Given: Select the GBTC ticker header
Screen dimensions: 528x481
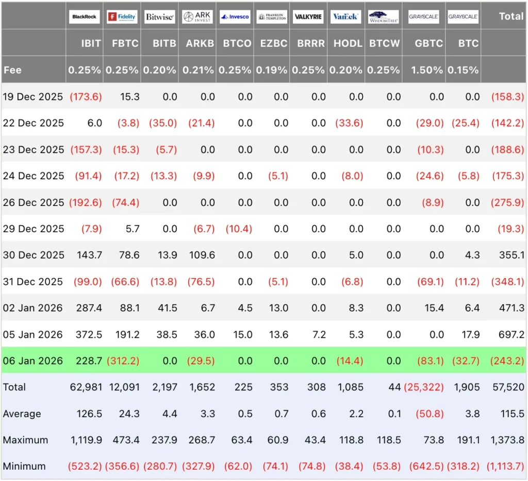Looking at the screenshot, I should [428, 43].
